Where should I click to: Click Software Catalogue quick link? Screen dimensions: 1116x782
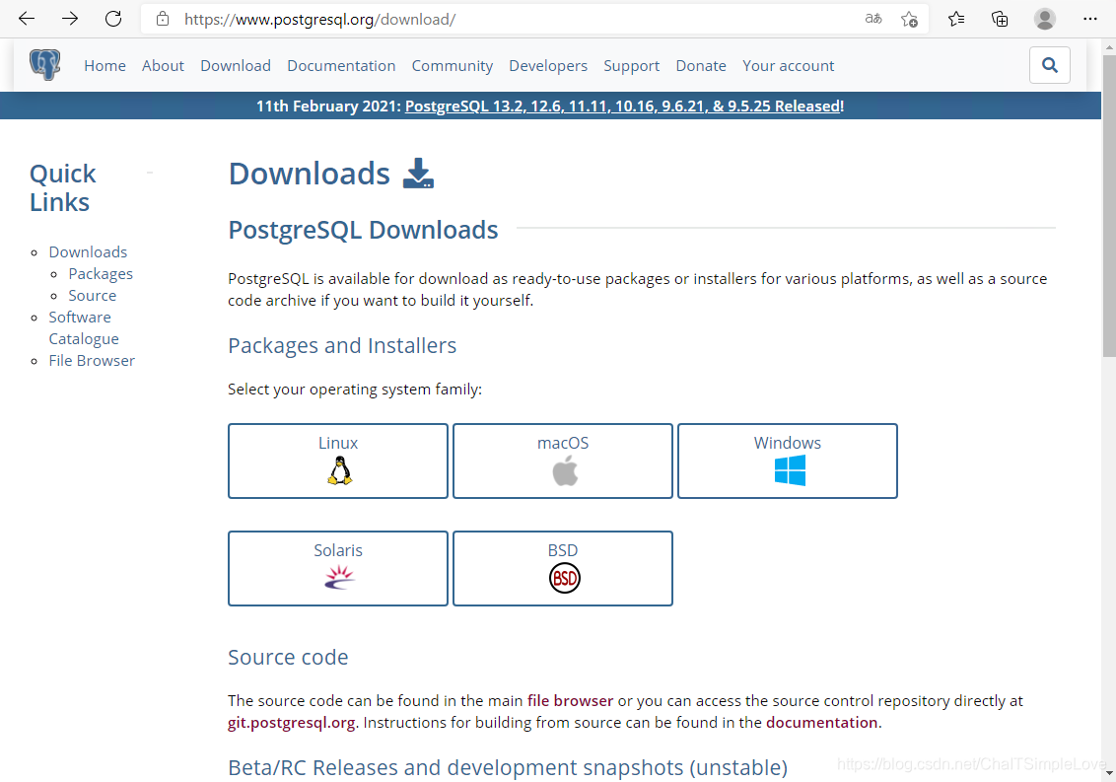pos(83,327)
